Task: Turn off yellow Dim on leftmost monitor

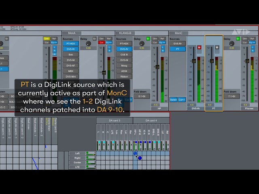Action: 47,39
